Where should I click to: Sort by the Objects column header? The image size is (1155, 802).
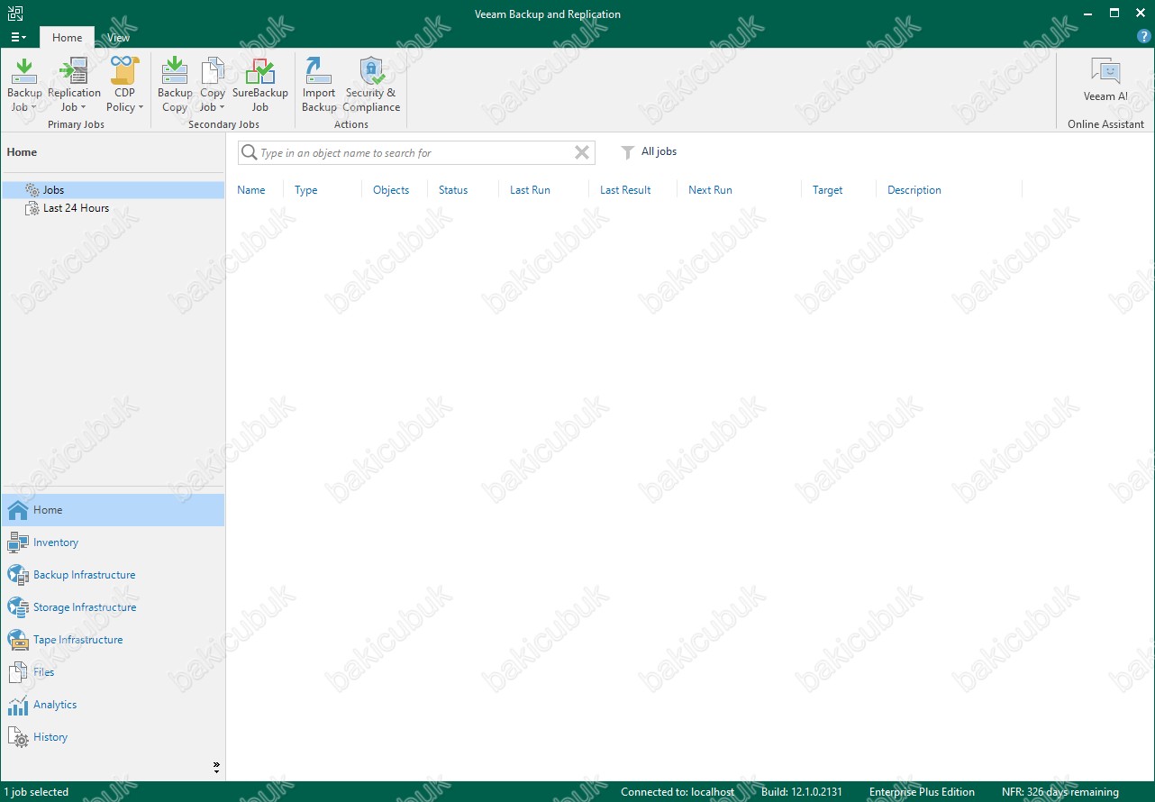[x=391, y=190]
